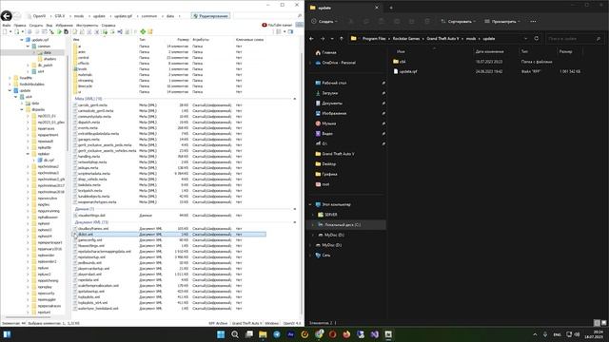609x342 pixels.
Task: Refresh the Explorer folder view
Action: [537, 39]
